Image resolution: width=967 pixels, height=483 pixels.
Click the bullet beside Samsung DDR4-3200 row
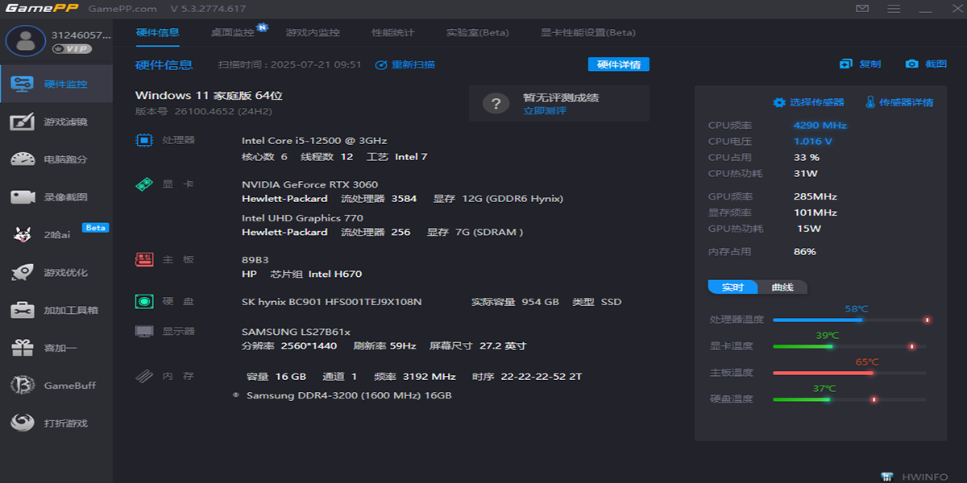[x=235, y=395]
